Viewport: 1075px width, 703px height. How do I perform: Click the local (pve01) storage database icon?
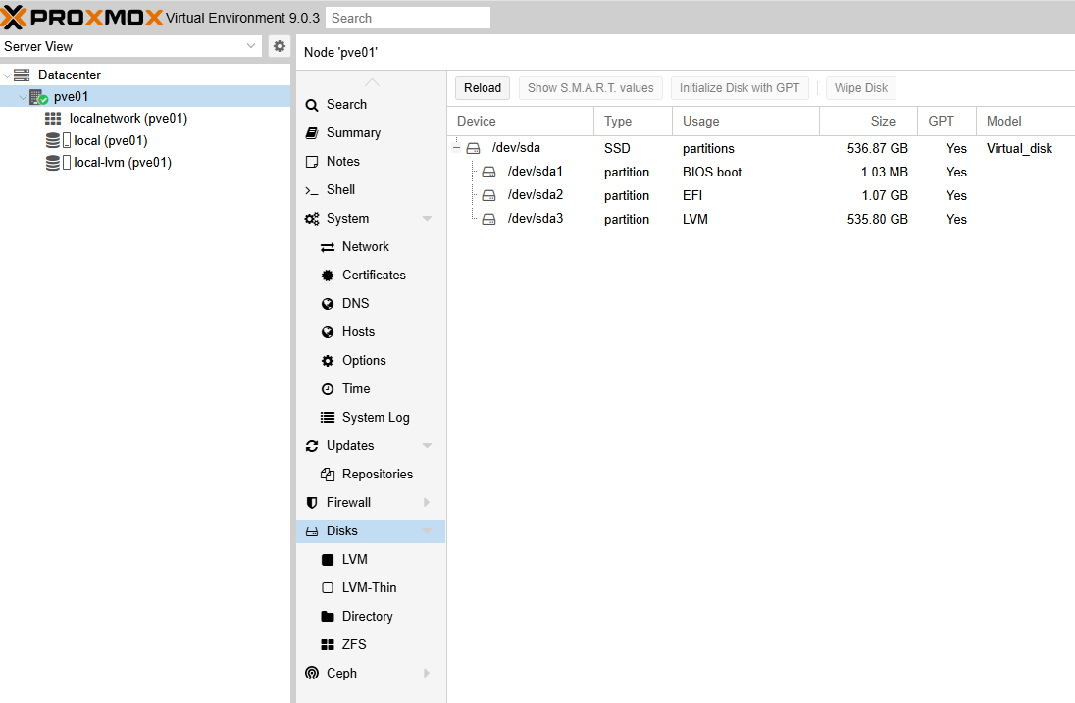tap(53, 140)
